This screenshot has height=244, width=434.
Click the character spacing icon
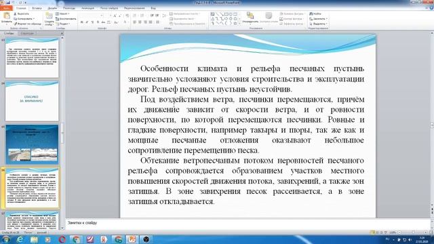(x=109, y=22)
